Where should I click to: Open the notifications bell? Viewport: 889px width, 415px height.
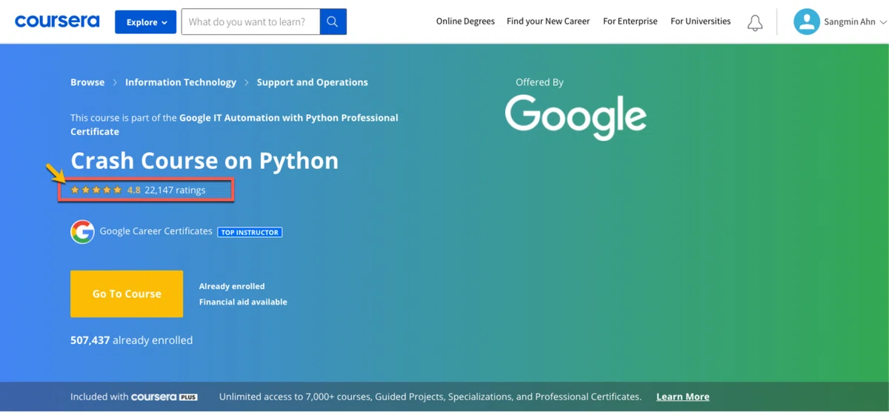[755, 22]
